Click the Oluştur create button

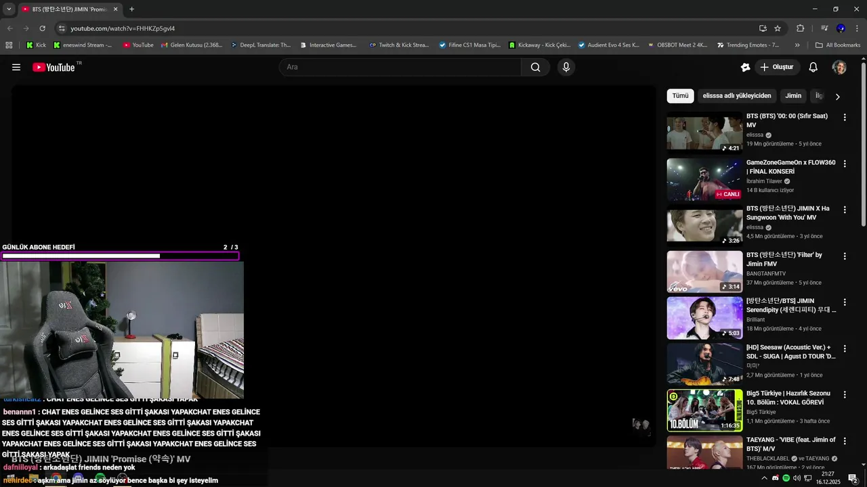click(776, 67)
